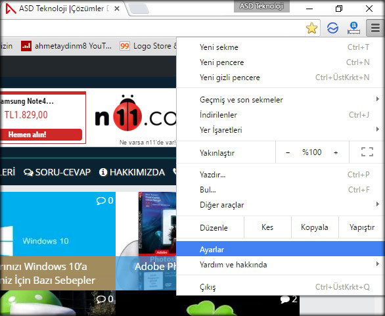385x316 pixels.
Task: Expand Diğer araçlar submenu
Action: click(281, 205)
